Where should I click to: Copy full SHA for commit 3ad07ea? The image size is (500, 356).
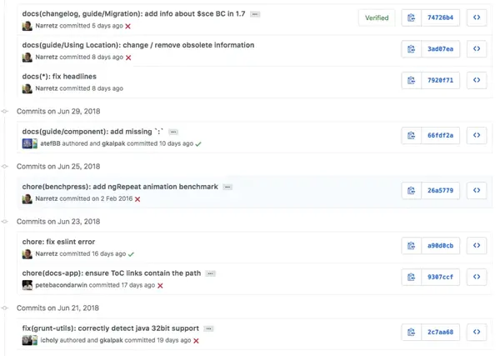(411, 49)
